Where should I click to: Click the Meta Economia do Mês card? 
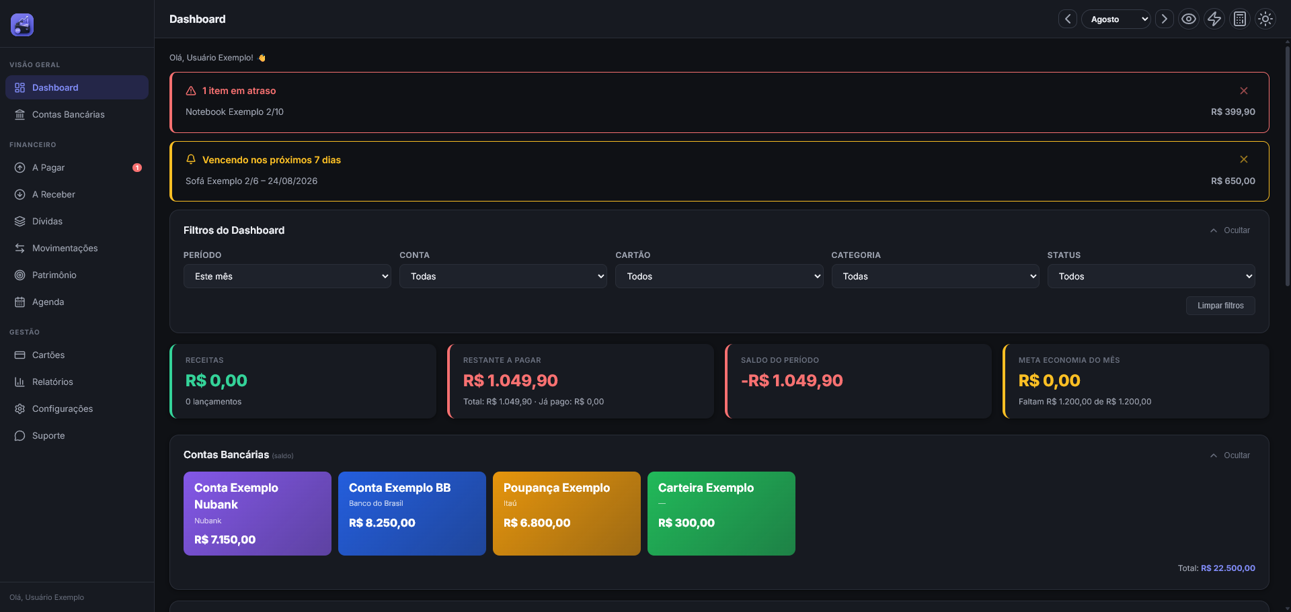coord(1136,381)
